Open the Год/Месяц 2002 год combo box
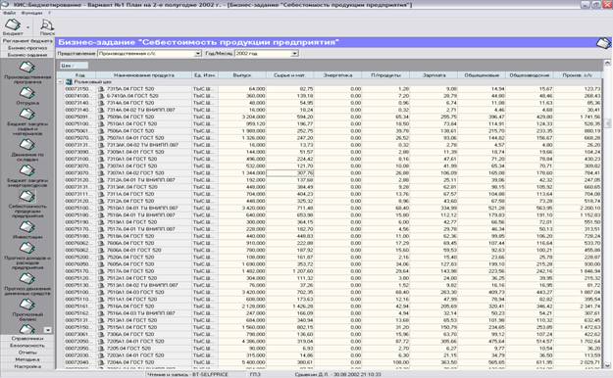 266,53
